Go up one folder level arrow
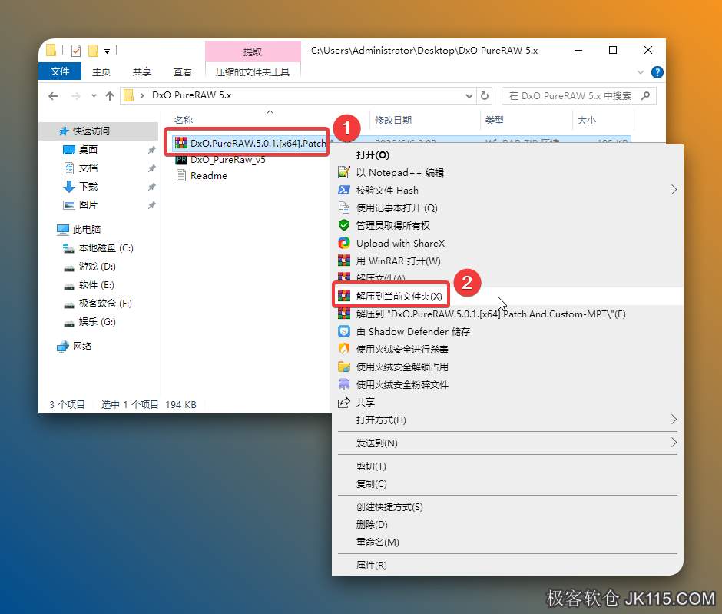The height and width of the screenshot is (614, 722). [x=110, y=96]
